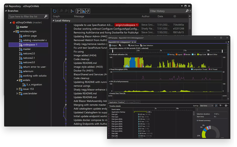This screenshot has height=147, width=237.
Task: Toggle Show Tags in Git toolbar
Action: 88,11
